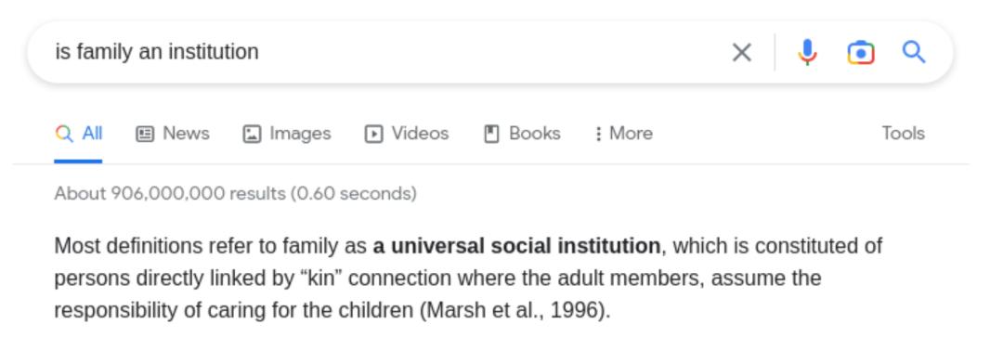Open the Videos results tab
Image resolution: width=1003 pixels, height=350 pixels.
[407, 134]
